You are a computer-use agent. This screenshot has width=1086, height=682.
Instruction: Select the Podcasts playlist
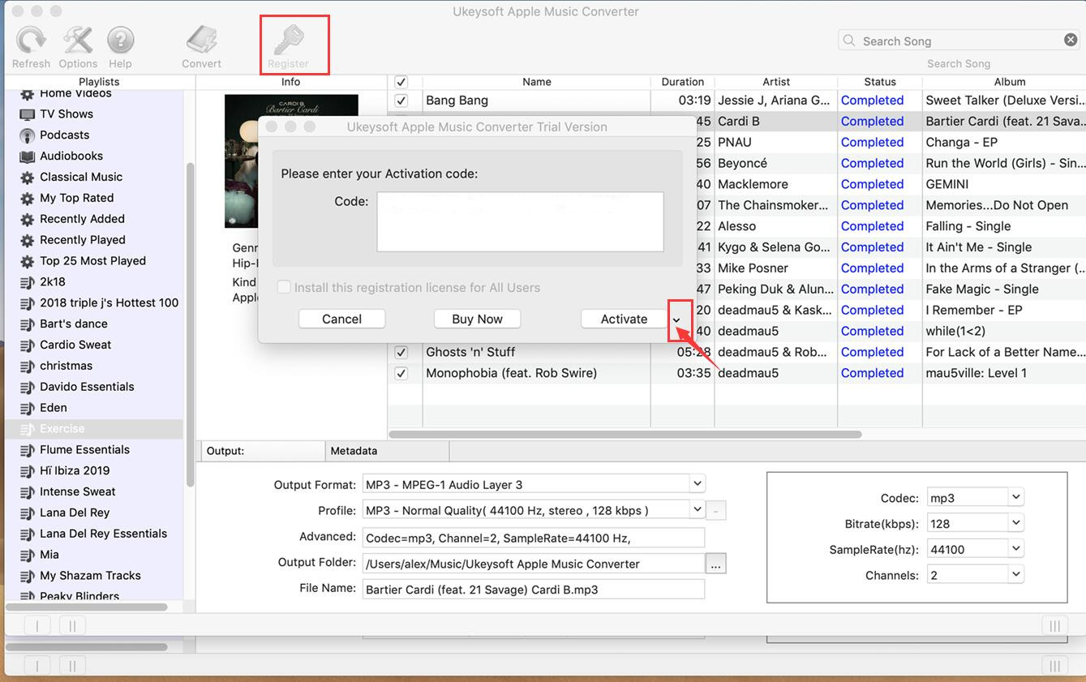pyautogui.click(x=64, y=135)
